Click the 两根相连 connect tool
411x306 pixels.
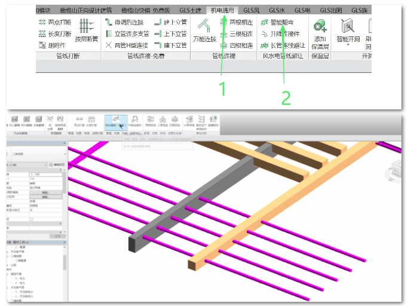point(237,22)
